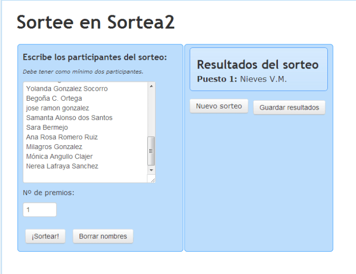Click the Resultados del sorteo heading

[x=258, y=65]
